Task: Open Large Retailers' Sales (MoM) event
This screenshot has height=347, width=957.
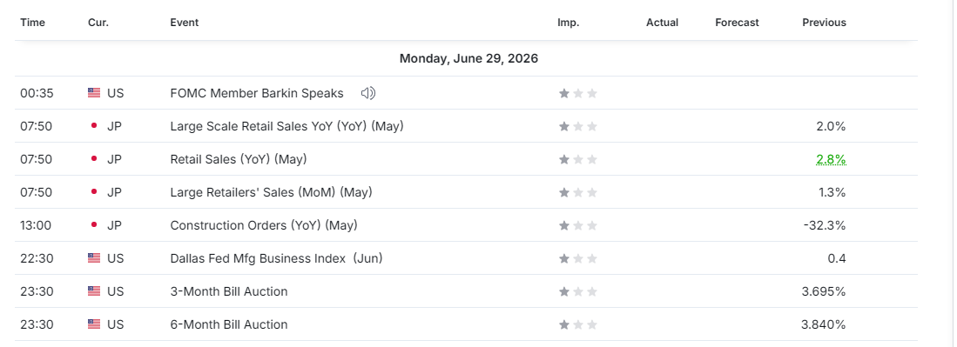Action: point(271,192)
